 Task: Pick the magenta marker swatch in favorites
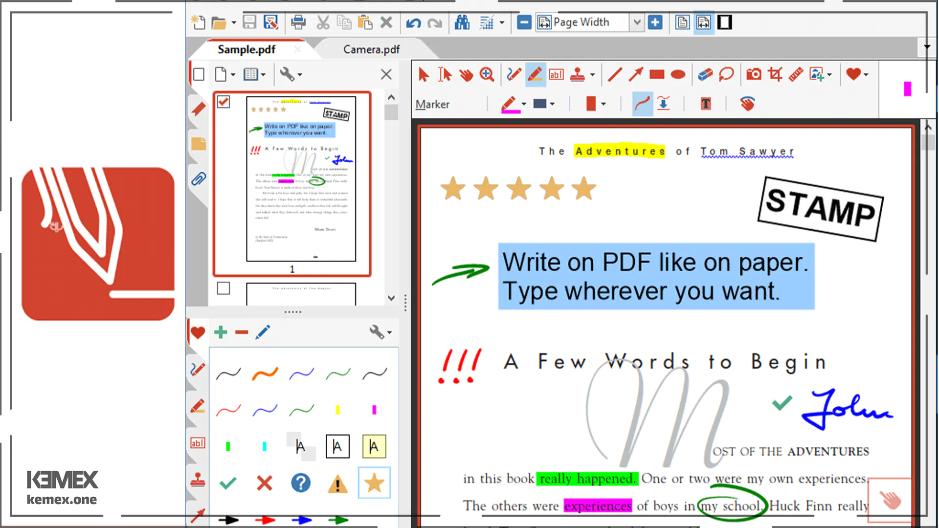coord(374,410)
